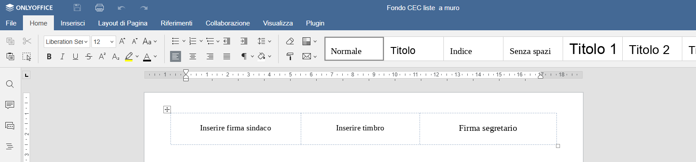Viewport: 696px width, 162px height.
Task: Expand the paragraph line spacing dropdown
Action: tap(265, 41)
